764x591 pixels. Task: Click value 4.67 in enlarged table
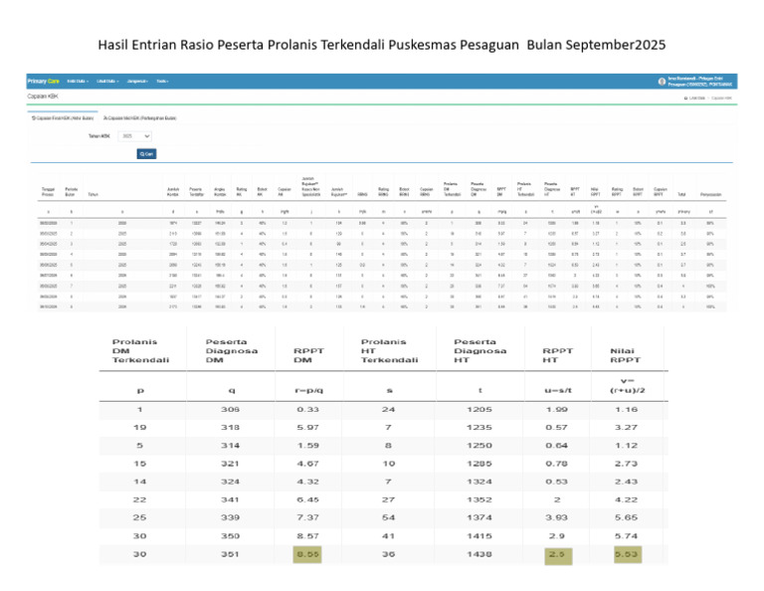pyautogui.click(x=308, y=464)
